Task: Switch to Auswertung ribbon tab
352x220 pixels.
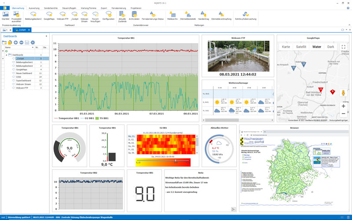Action: [34, 8]
